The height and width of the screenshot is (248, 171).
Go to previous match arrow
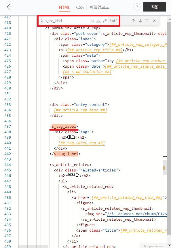(133, 21)
